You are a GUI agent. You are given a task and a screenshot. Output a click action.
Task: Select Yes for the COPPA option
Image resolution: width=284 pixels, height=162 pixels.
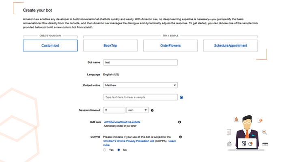105,149
